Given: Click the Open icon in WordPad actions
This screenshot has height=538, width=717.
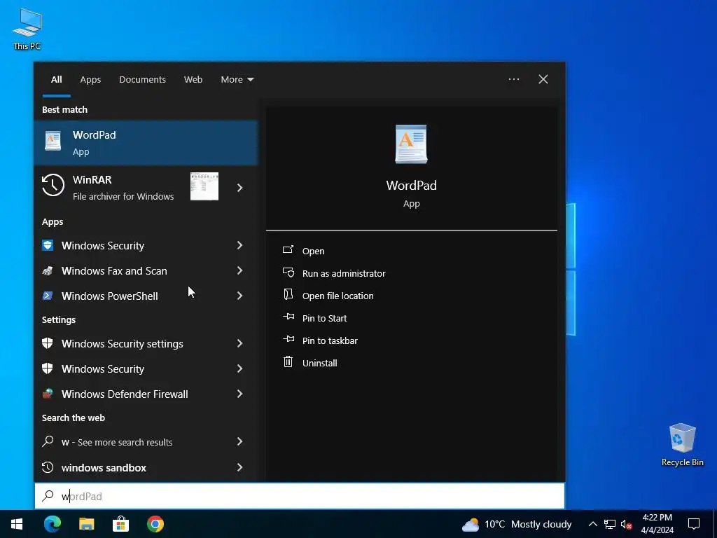Looking at the screenshot, I should [288, 250].
